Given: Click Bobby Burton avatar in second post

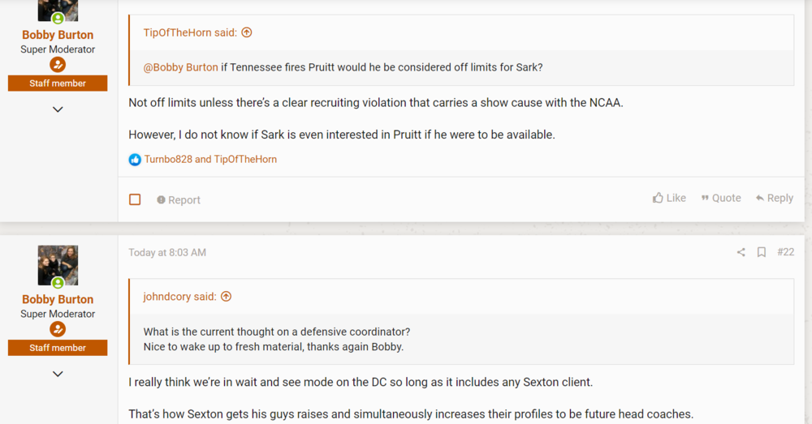Looking at the screenshot, I should point(58,265).
